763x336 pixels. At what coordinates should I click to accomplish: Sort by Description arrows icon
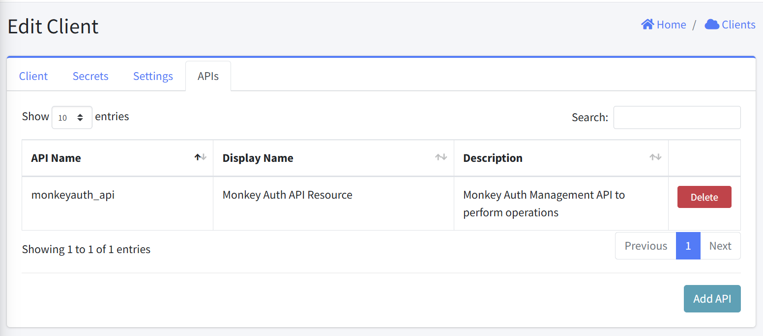(x=655, y=157)
